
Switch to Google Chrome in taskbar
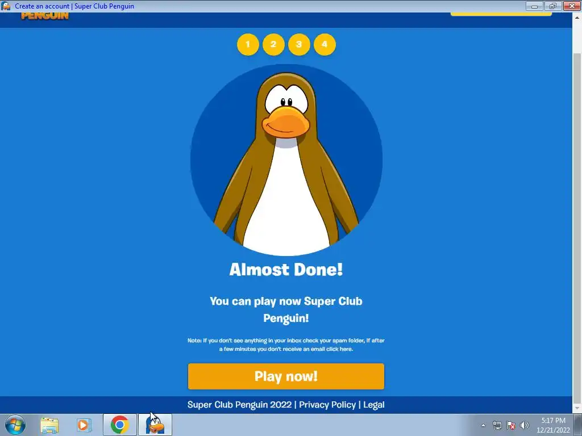(x=119, y=425)
